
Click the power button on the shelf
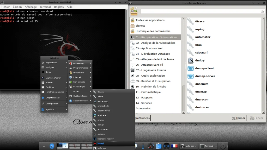click(223, 146)
